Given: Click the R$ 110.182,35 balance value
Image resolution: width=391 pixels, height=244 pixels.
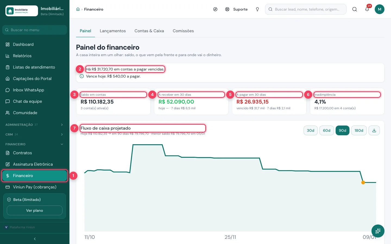Looking at the screenshot, I should click(x=97, y=102).
